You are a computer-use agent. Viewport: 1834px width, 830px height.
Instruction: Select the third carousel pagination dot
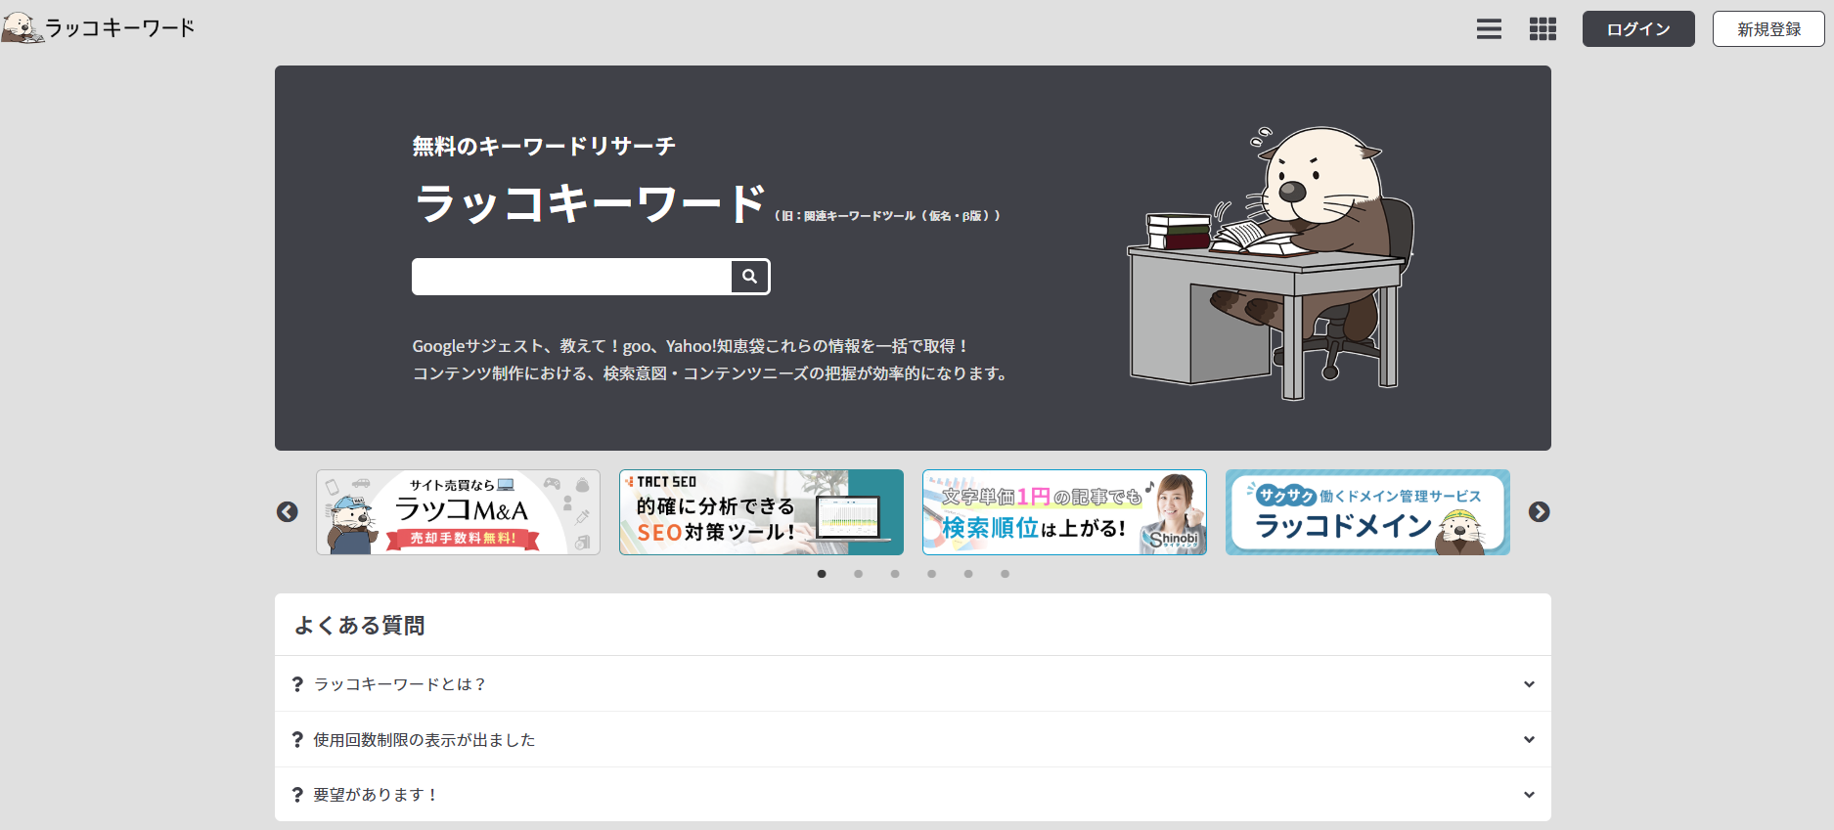point(895,574)
